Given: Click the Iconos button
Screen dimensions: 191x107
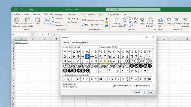Looking at the screenshot, I should point(56,22).
